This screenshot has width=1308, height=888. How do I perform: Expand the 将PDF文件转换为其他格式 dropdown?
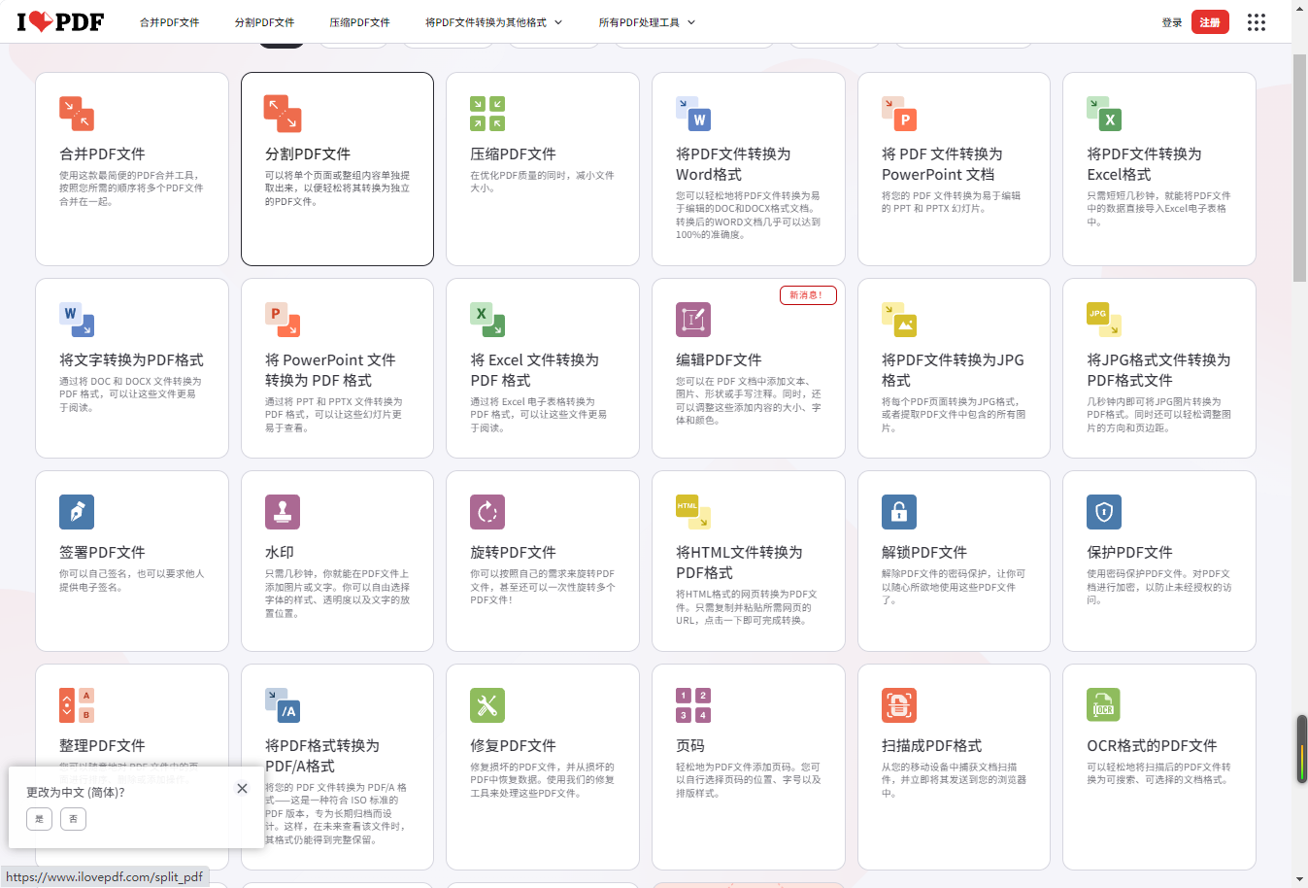pos(493,22)
